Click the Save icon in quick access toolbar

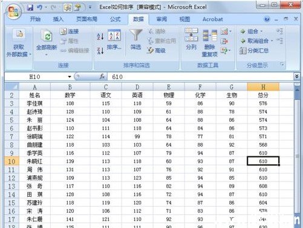coord(30,8)
